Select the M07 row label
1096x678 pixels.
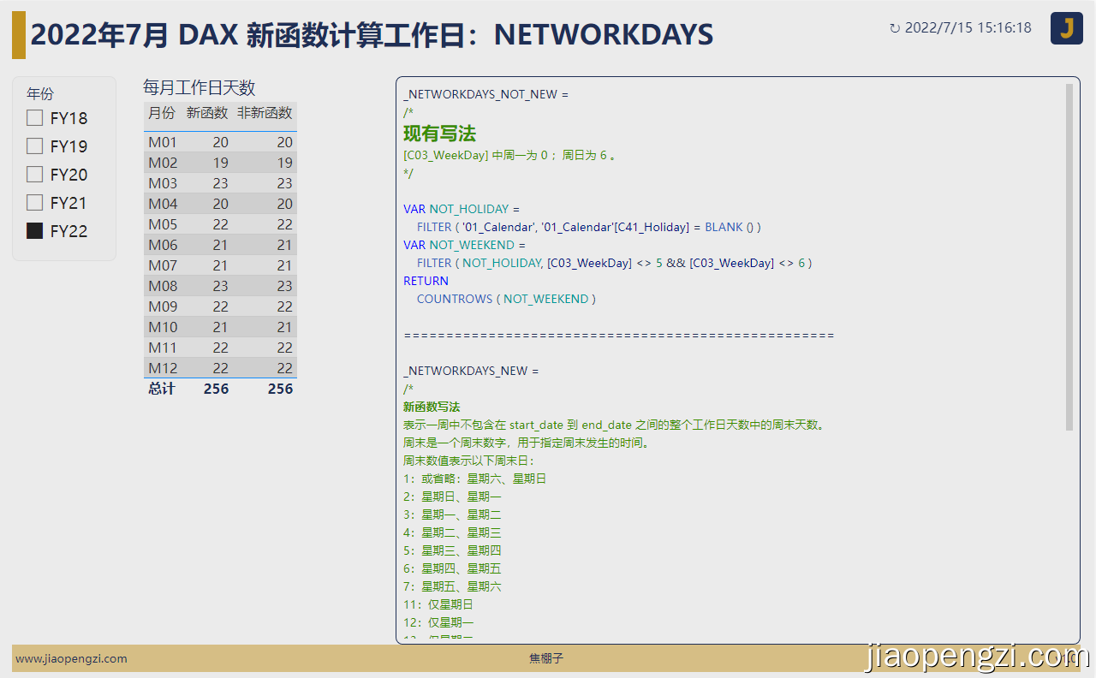[163, 265]
